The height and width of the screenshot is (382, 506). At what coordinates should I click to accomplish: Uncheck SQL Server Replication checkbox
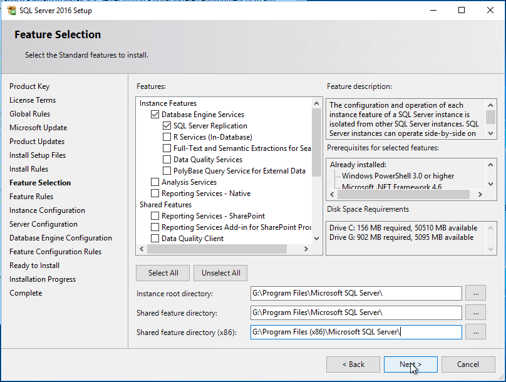(x=167, y=126)
